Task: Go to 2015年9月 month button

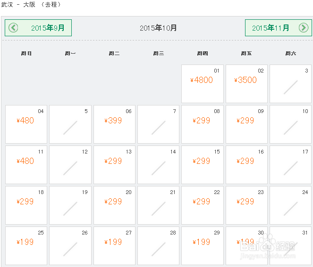Action: (x=38, y=28)
